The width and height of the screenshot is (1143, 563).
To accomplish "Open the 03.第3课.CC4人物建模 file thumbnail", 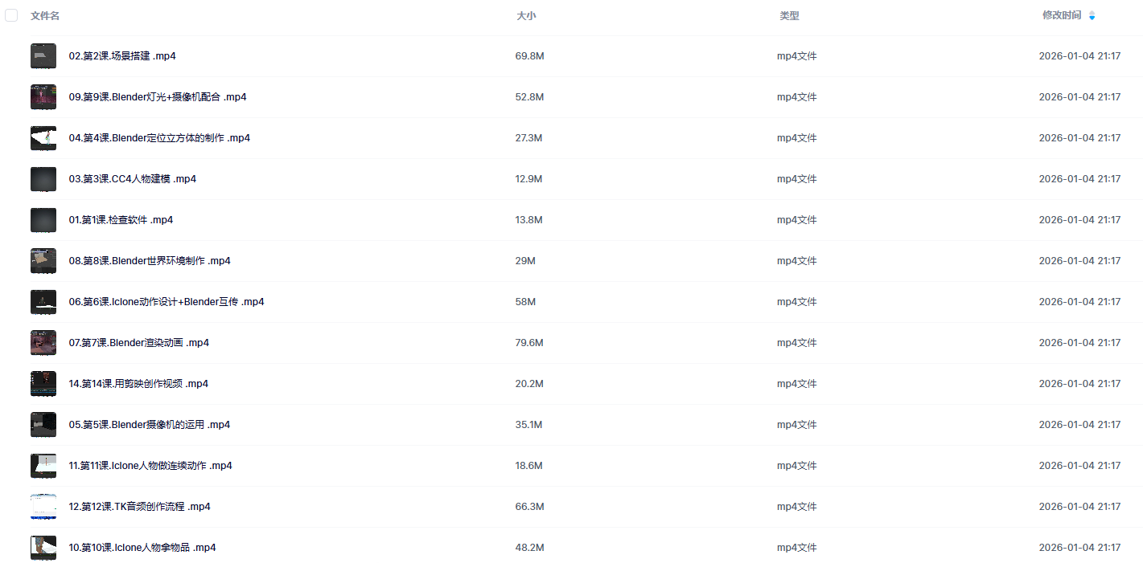I will [43, 179].
